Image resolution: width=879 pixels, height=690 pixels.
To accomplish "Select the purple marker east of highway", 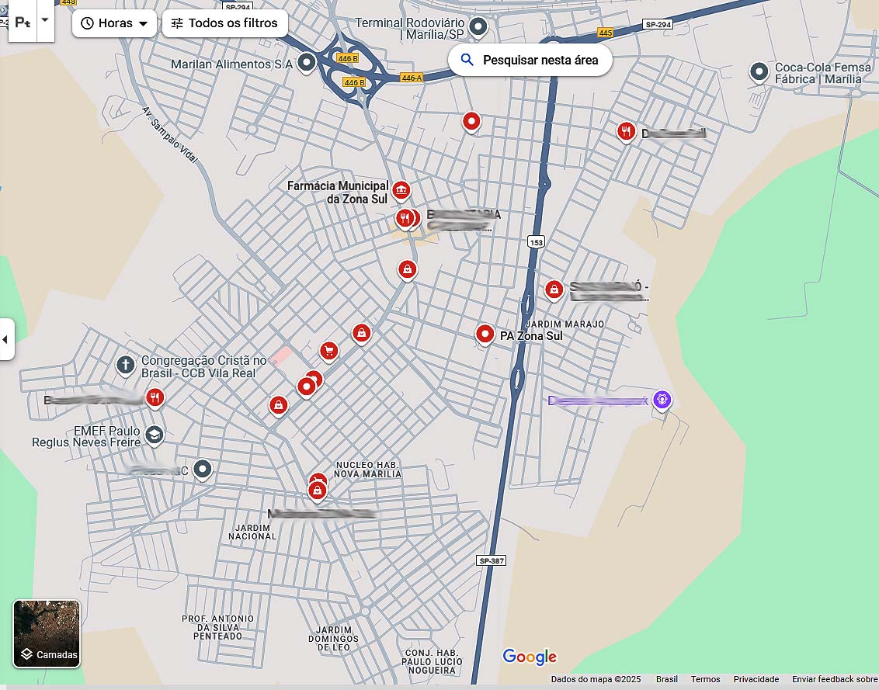I will 662,400.
